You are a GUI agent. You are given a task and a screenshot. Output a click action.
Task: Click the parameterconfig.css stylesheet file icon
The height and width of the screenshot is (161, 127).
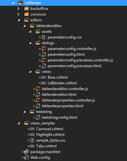click(x=43, y=37)
